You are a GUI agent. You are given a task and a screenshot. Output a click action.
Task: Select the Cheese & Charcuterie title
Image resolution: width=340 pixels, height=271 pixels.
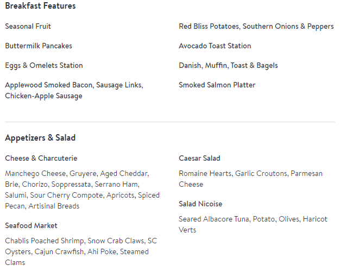[x=41, y=158]
